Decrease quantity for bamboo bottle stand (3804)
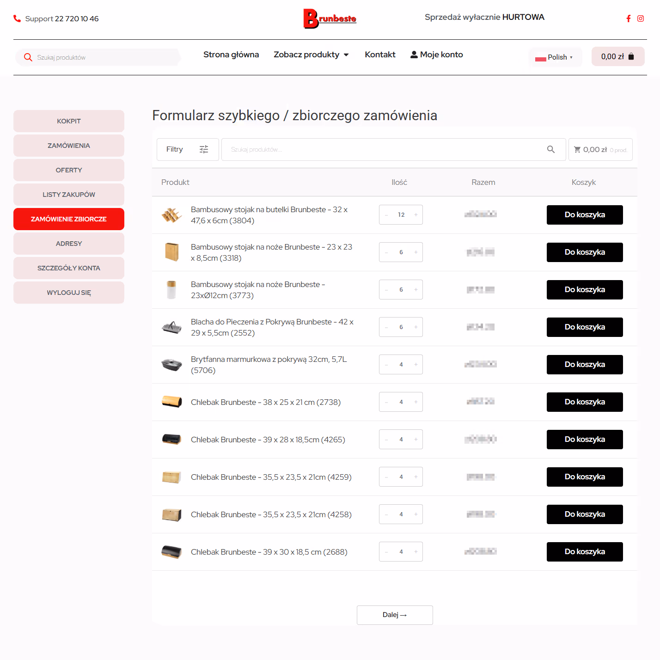This screenshot has height=660, width=660. (x=386, y=215)
